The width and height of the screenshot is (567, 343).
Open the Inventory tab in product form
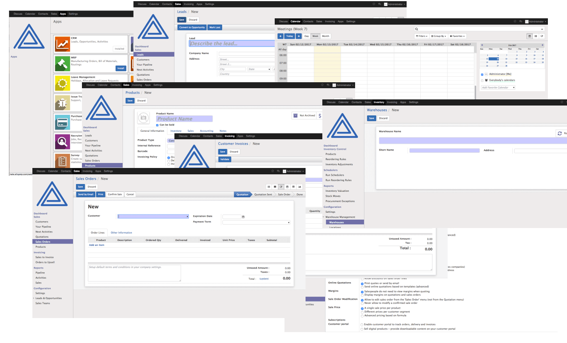tap(176, 131)
